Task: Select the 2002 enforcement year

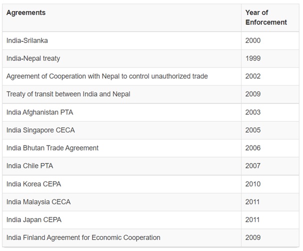Action: pyautogui.click(x=253, y=76)
